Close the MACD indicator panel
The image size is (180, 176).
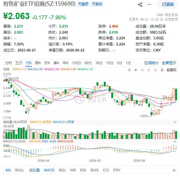click(175, 141)
